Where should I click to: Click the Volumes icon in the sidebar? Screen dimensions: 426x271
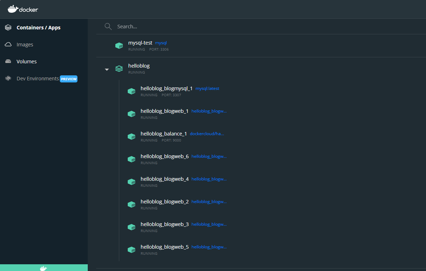point(8,61)
